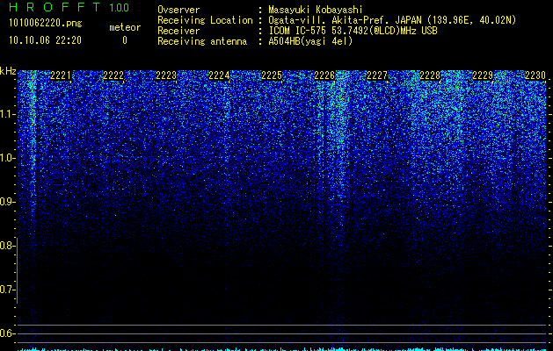Click the 2222 time marker

point(113,75)
